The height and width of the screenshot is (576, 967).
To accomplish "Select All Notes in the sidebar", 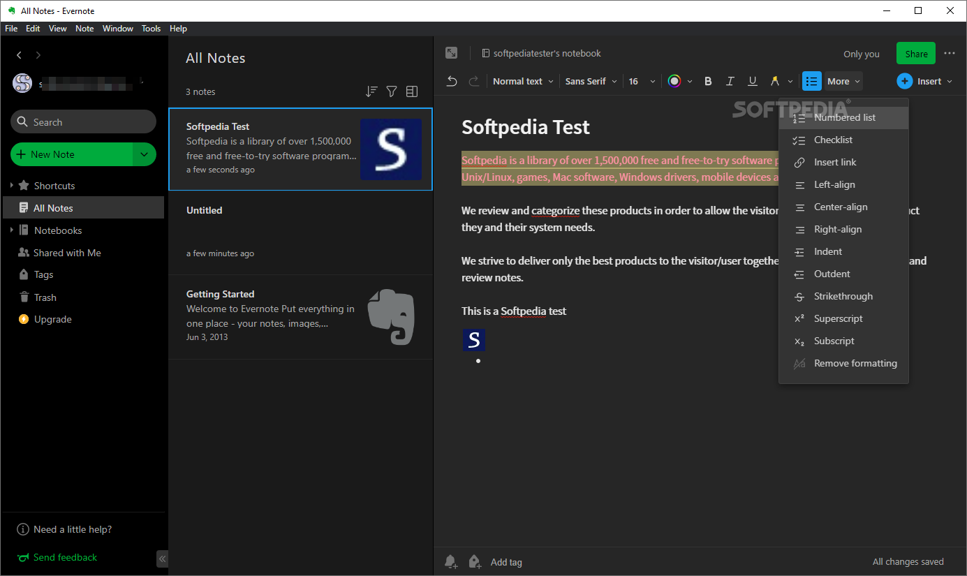I will pos(83,208).
